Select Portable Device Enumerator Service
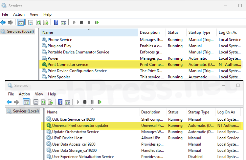Image resolution: width=246 pixels, height=160 pixels. (141, 52)
